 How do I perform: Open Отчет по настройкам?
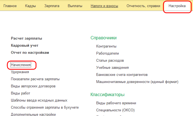30,53
